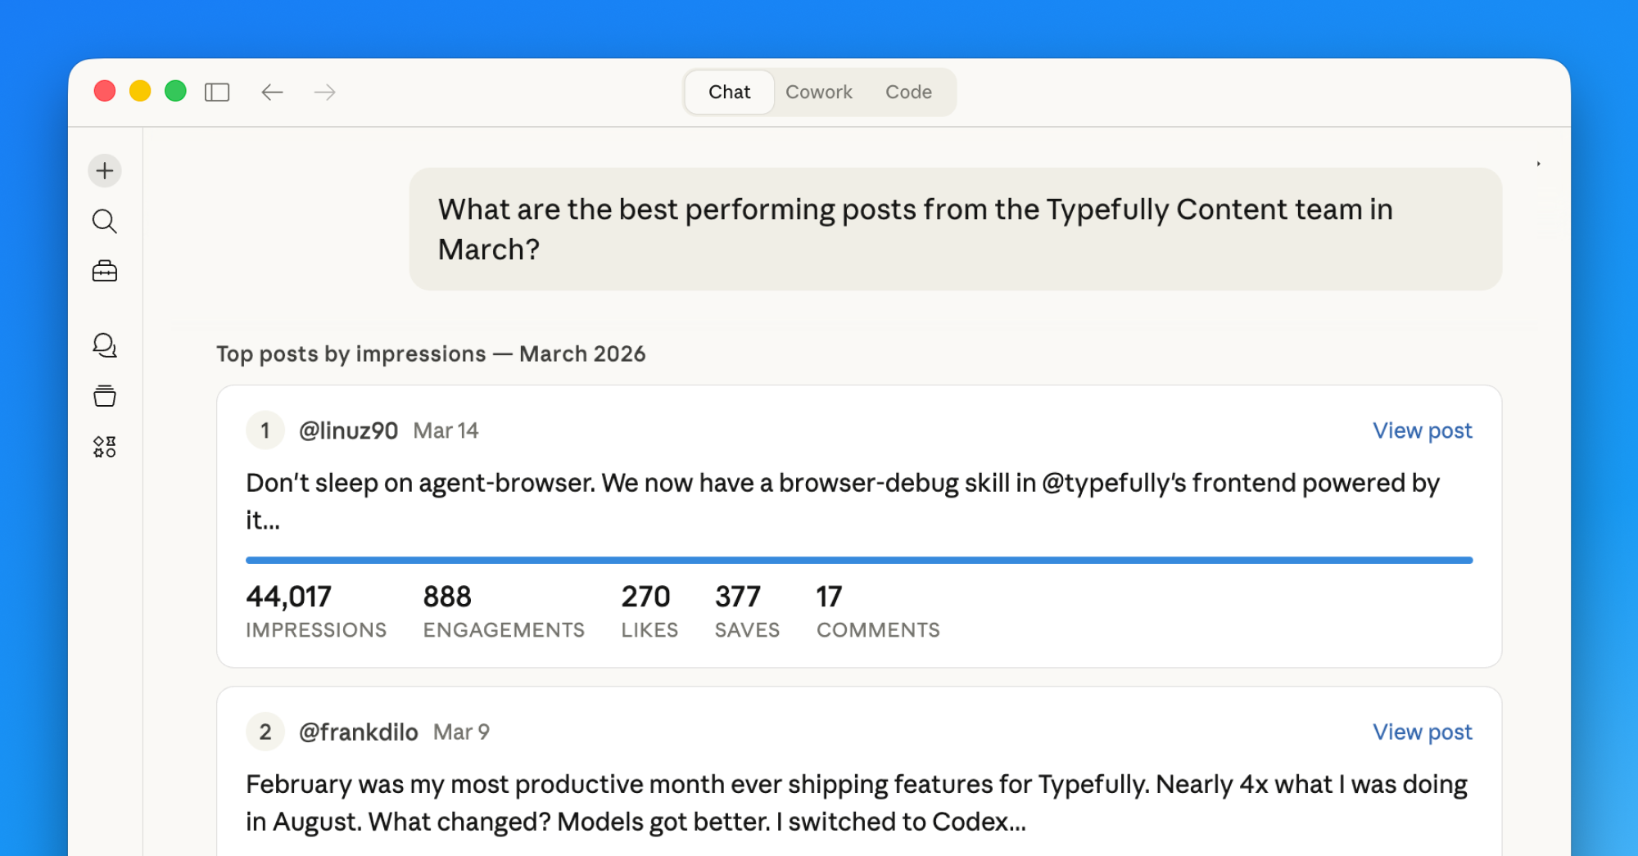The image size is (1638, 856).
Task: Click View post for @frankdilo's post
Action: click(1422, 732)
